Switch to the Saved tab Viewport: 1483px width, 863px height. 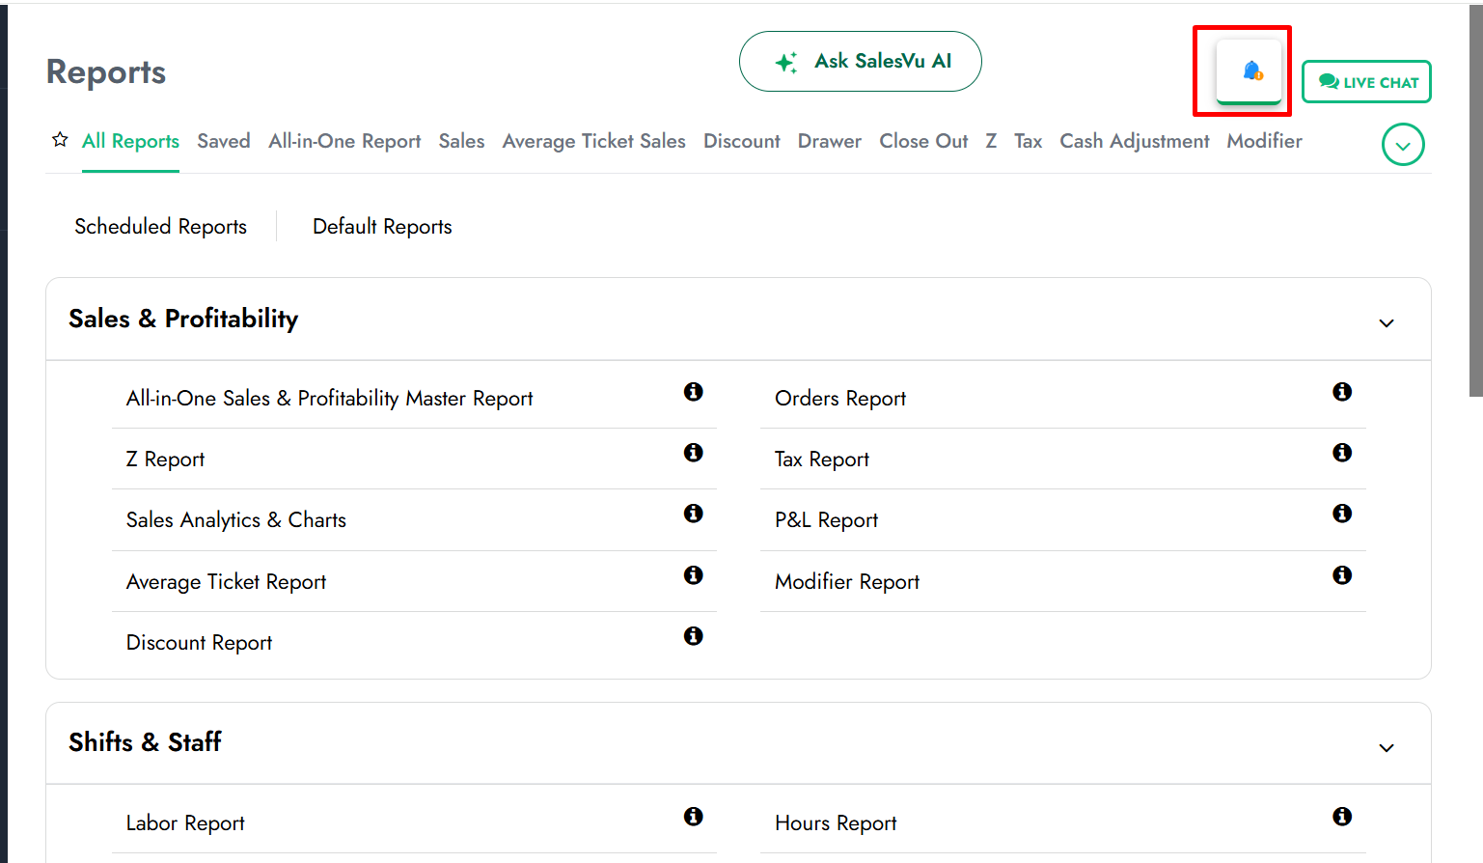pos(224,141)
